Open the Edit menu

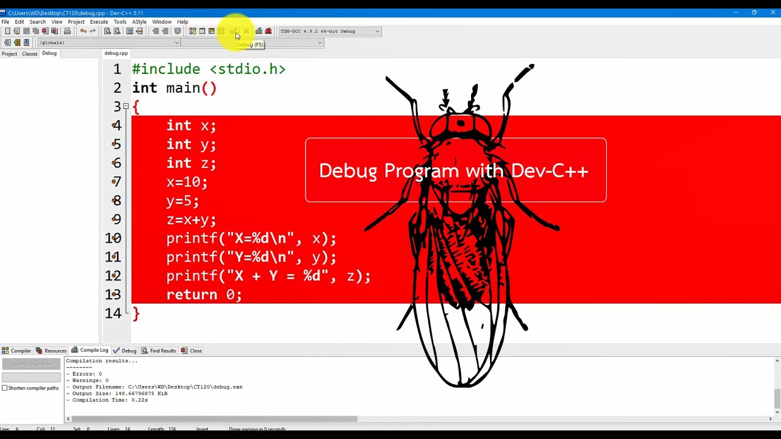coord(20,22)
